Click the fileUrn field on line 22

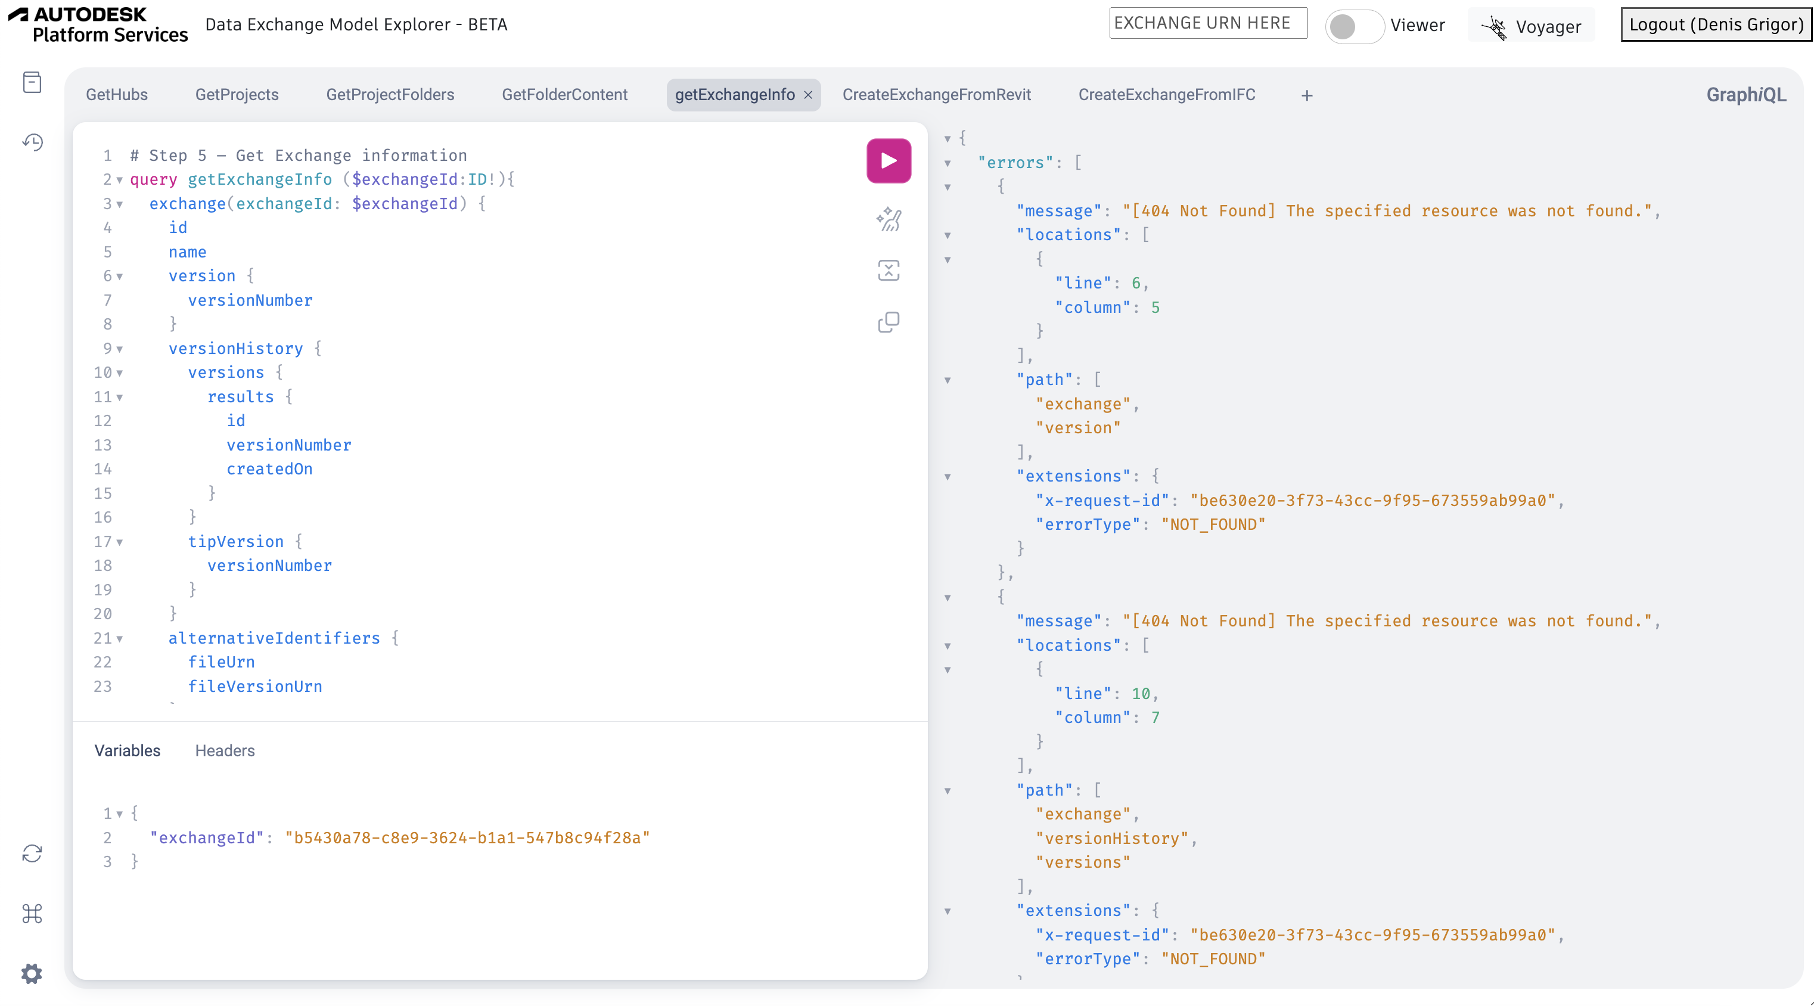pyautogui.click(x=221, y=662)
